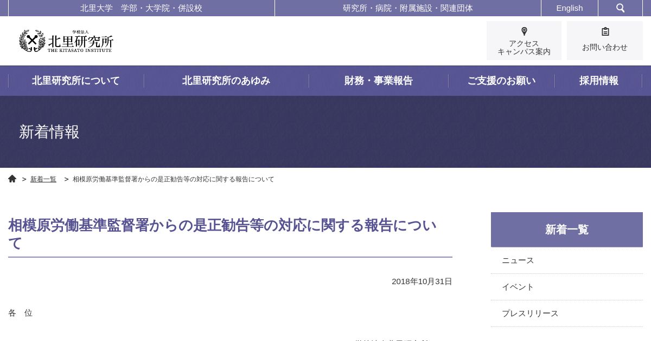Open 研究所・病院・附属施設・関連団体 menu
This screenshot has height=341, width=651.
coord(408,8)
